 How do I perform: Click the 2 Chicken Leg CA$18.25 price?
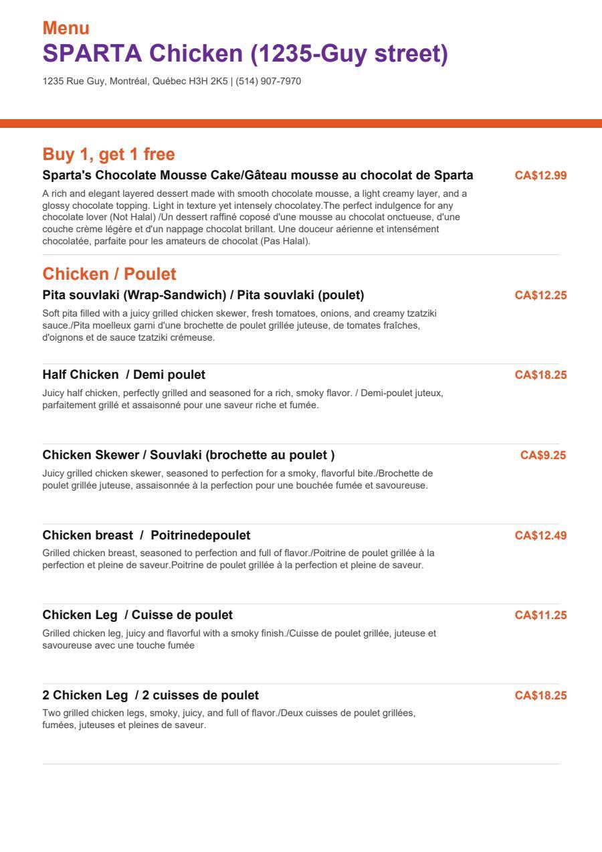(x=540, y=695)
